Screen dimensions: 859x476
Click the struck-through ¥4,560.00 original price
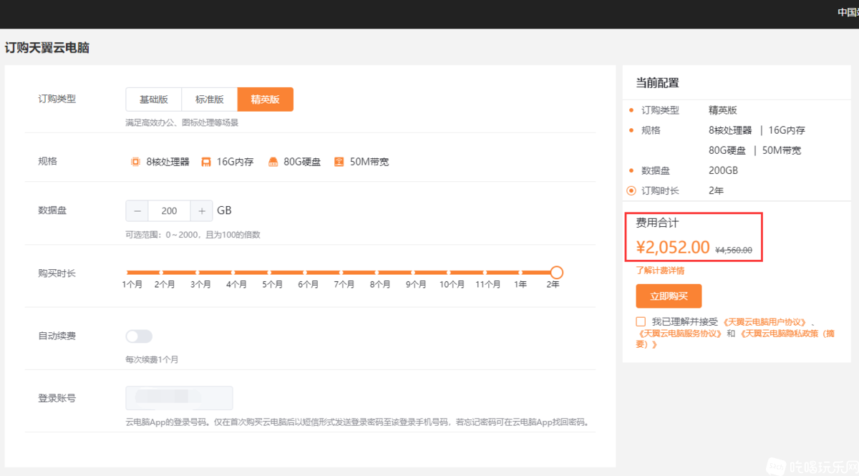[734, 250]
